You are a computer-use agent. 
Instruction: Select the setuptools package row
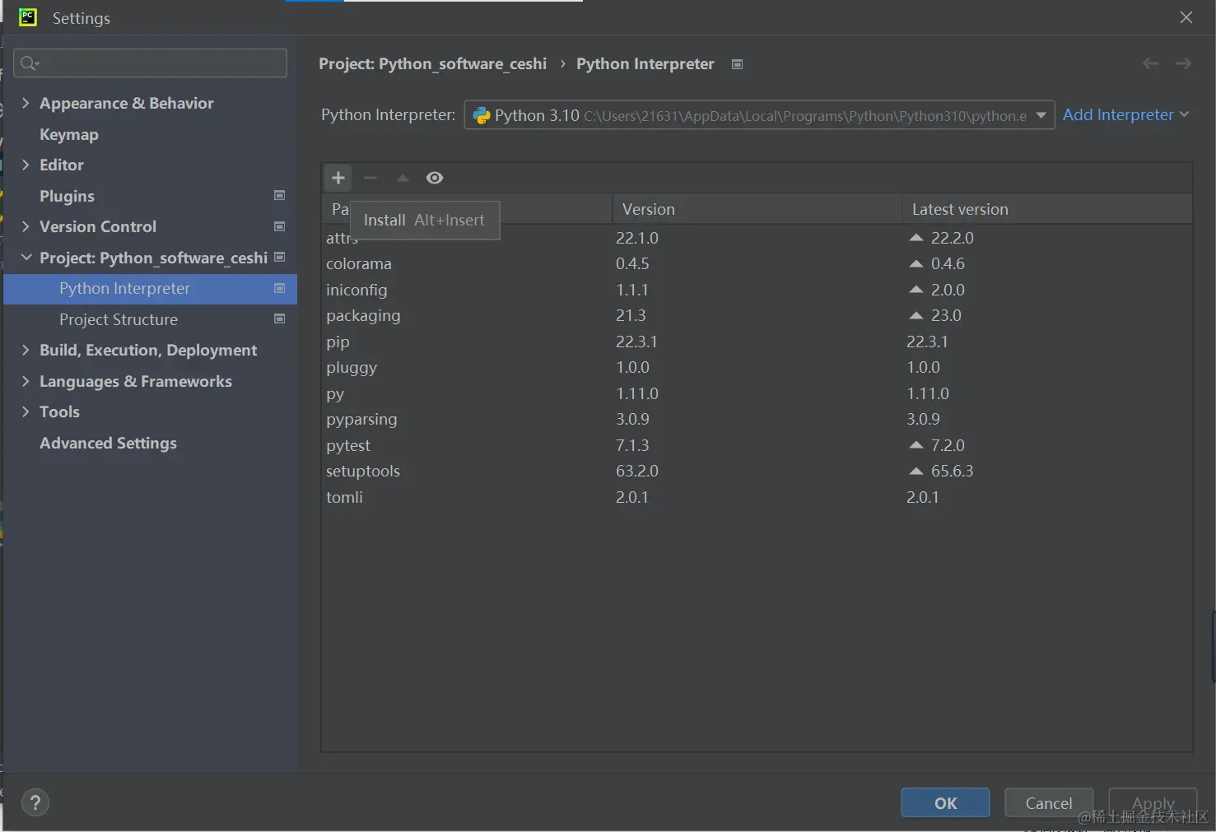(x=757, y=471)
